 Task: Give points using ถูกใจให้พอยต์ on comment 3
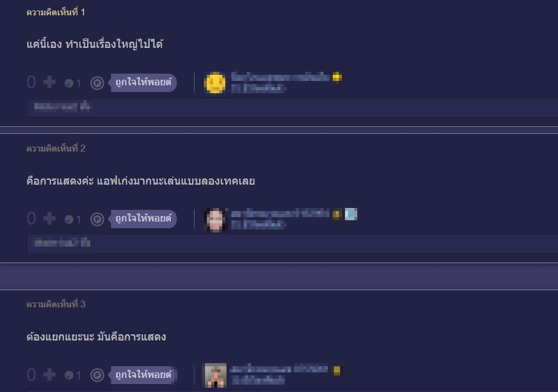[x=143, y=375]
